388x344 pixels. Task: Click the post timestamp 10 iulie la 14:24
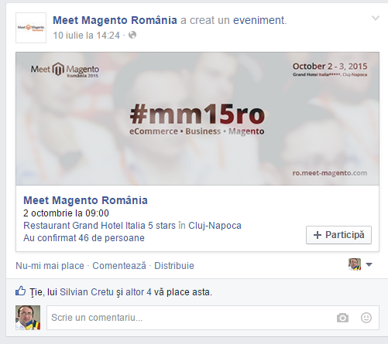point(87,36)
